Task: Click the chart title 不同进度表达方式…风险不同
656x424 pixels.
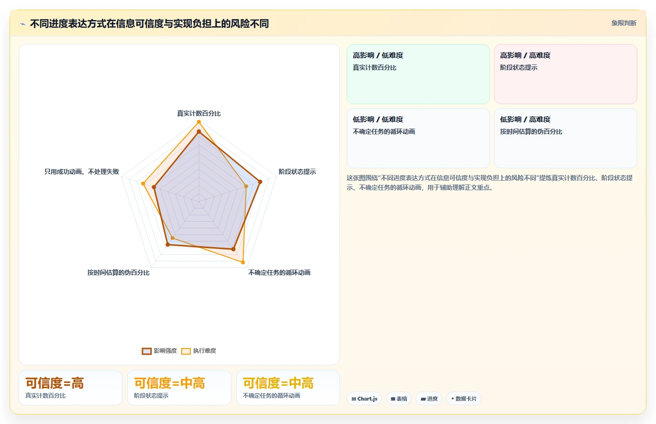Action: click(149, 23)
